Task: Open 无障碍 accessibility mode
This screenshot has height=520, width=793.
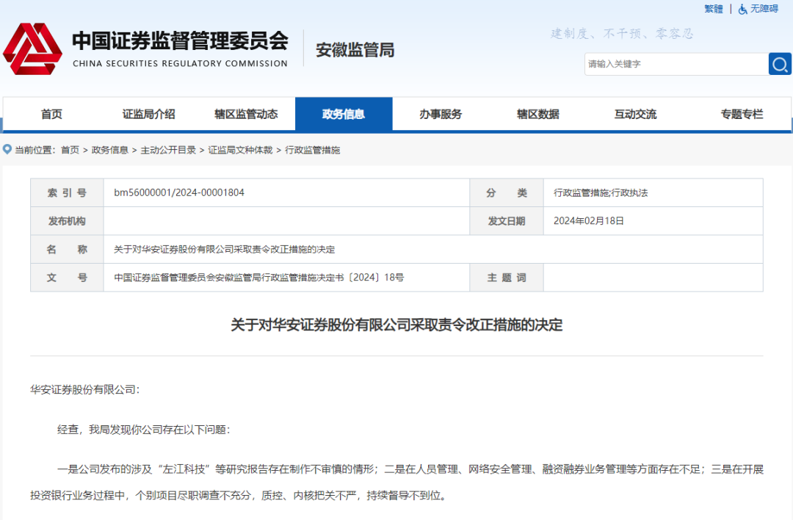Action: point(764,9)
